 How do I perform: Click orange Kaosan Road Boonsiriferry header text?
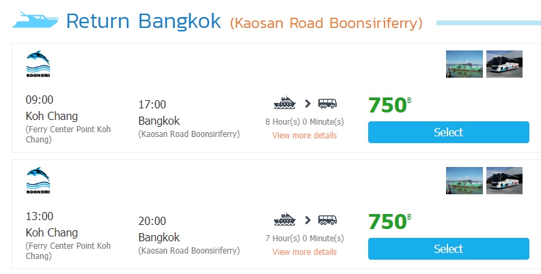pyautogui.click(x=326, y=23)
